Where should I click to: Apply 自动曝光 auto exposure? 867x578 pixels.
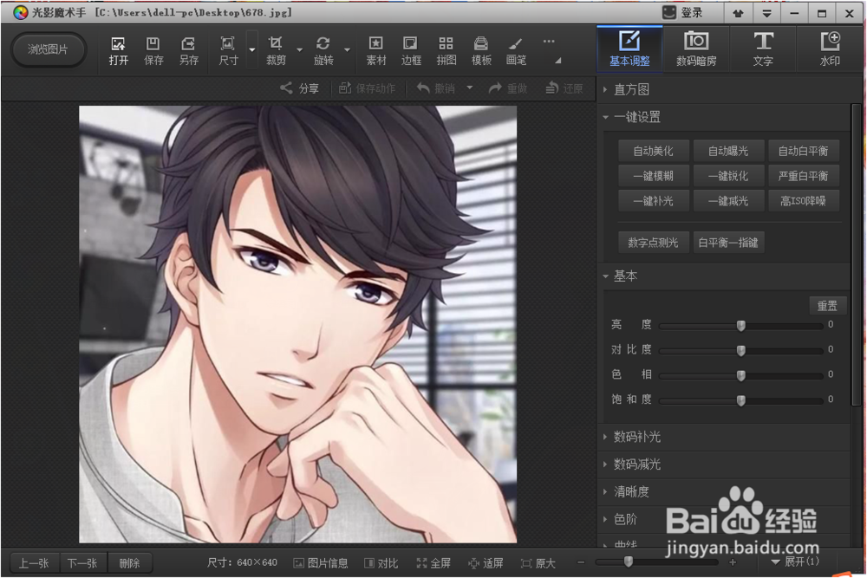pyautogui.click(x=729, y=151)
